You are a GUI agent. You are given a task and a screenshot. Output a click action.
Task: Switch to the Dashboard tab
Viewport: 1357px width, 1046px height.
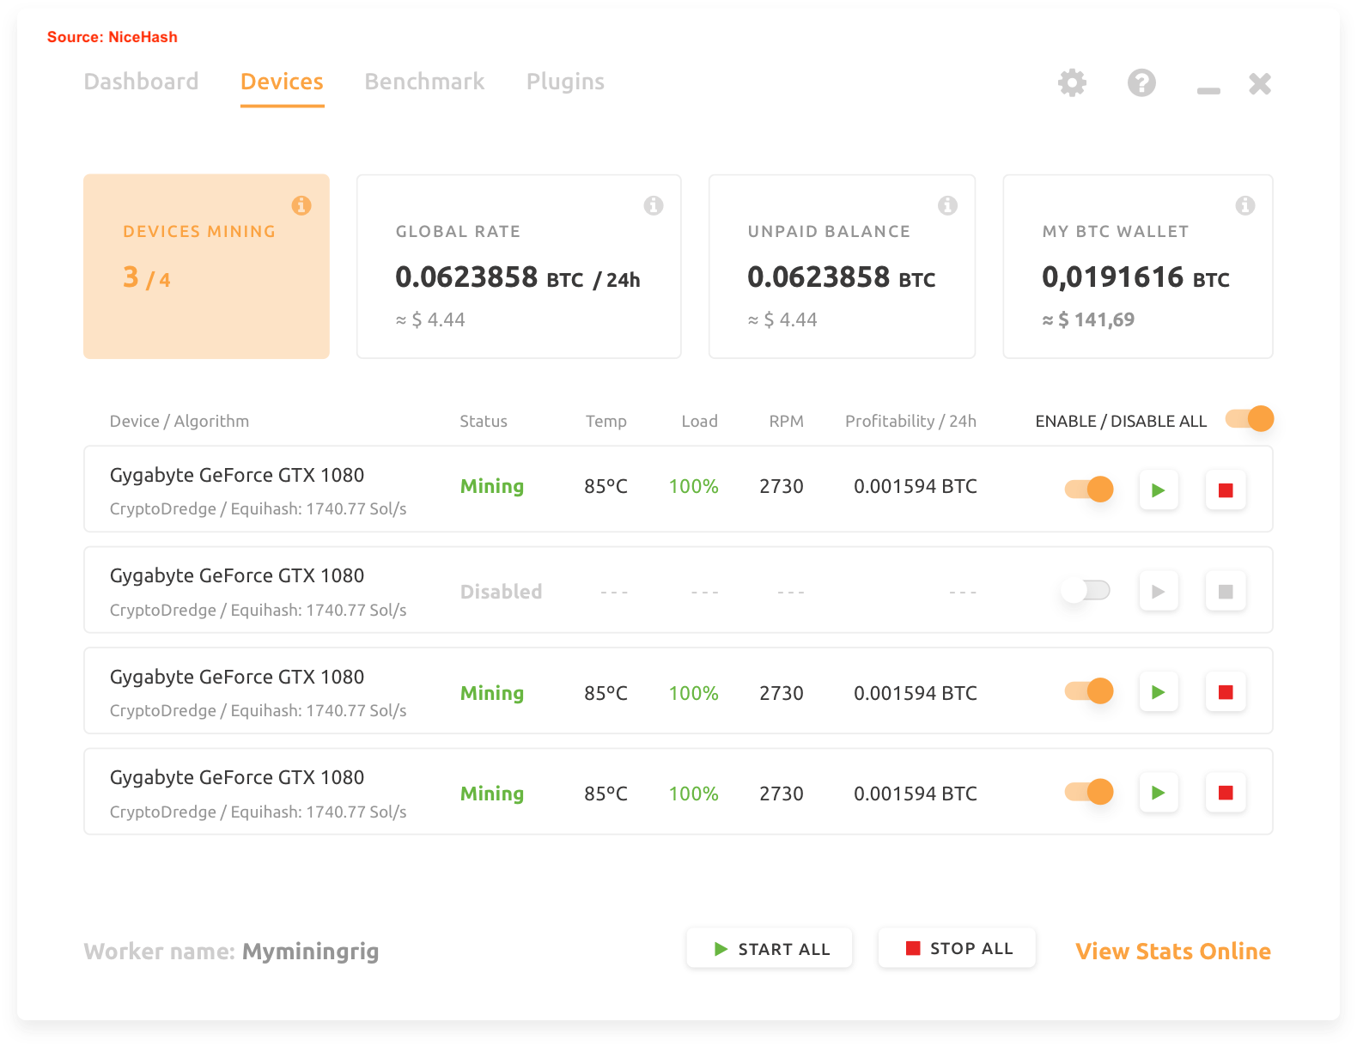coord(142,82)
